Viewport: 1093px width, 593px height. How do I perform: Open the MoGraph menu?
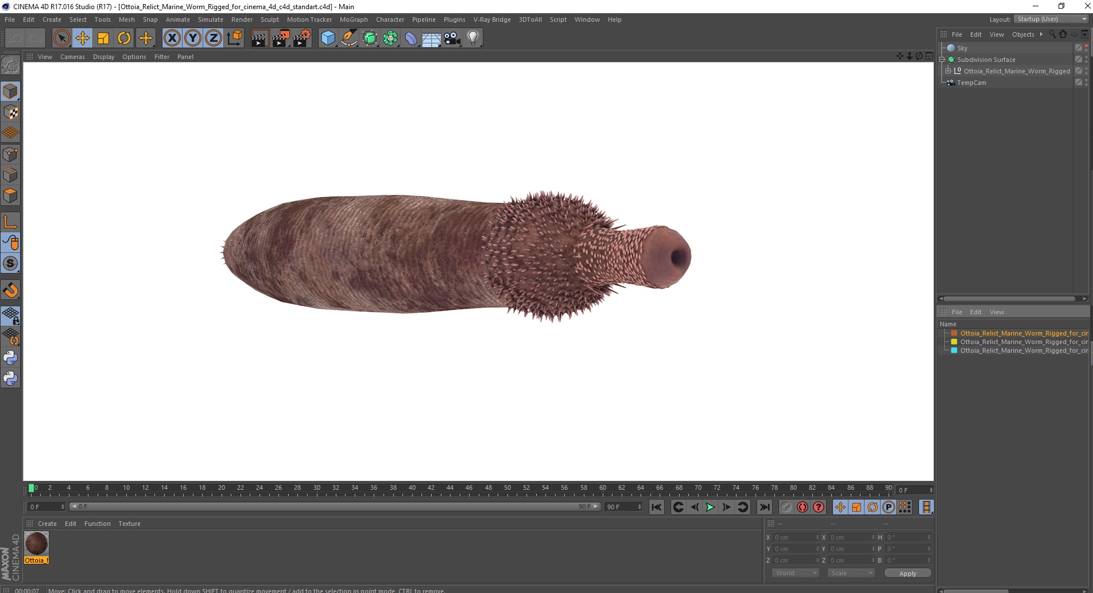pyautogui.click(x=354, y=19)
